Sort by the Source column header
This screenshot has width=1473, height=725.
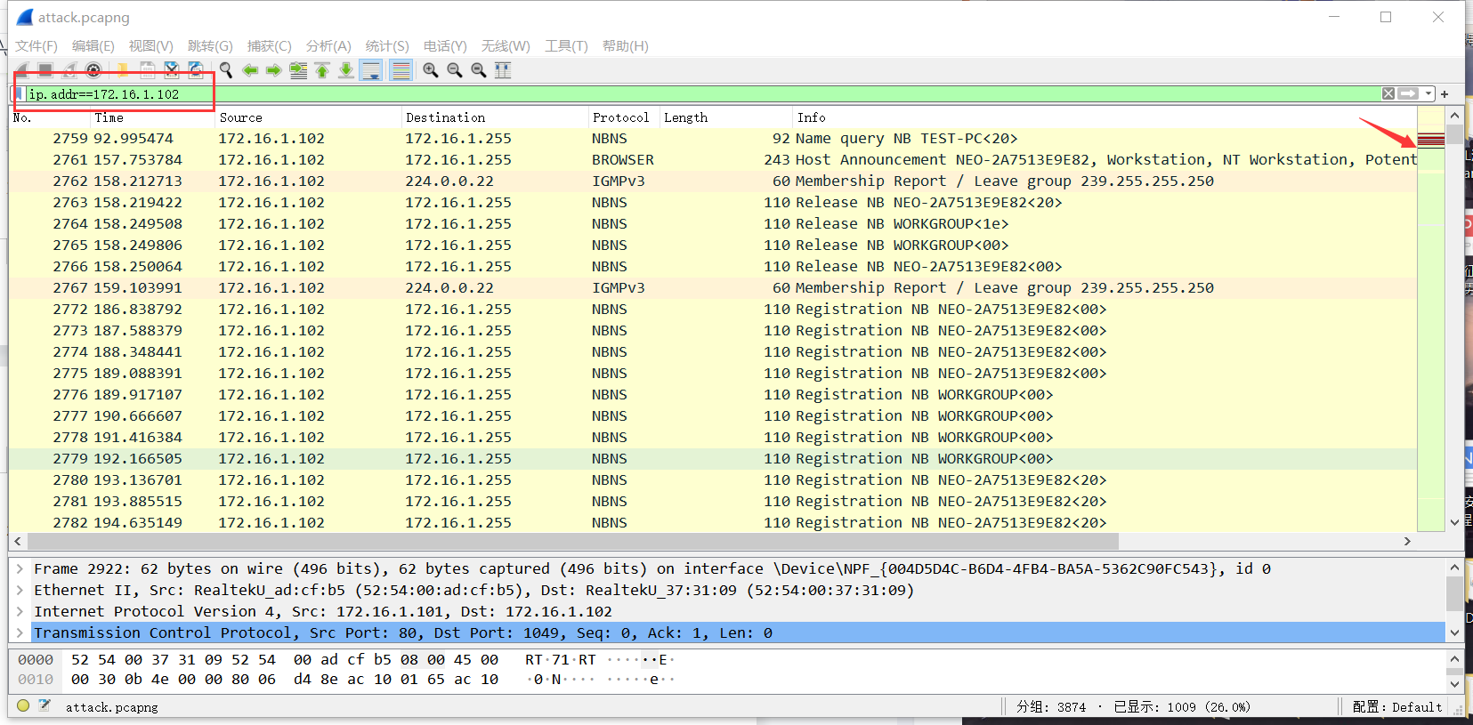(x=307, y=117)
